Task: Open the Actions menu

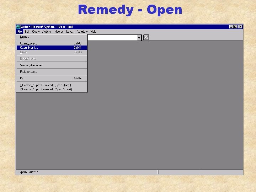Action: click(47, 32)
